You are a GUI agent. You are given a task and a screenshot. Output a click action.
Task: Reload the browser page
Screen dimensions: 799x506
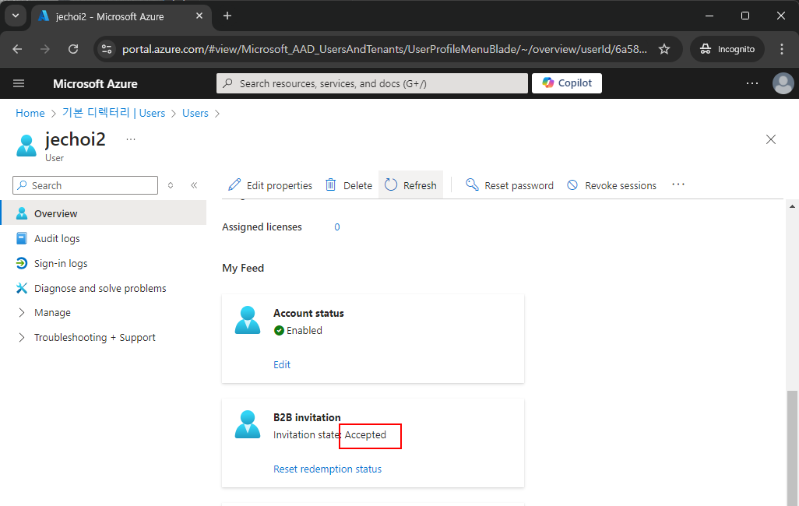tap(73, 49)
